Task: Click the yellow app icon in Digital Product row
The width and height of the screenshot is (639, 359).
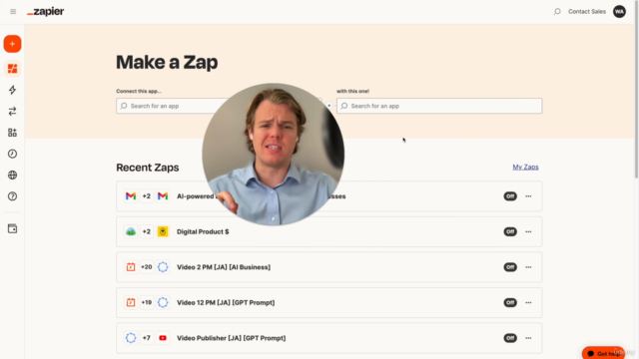Action: click(163, 231)
